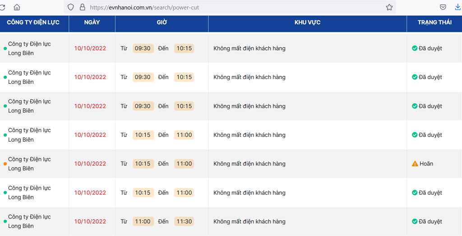The width and height of the screenshot is (462, 236).
Task: Click the padlock site security icon
Action: pyautogui.click(x=83, y=7)
